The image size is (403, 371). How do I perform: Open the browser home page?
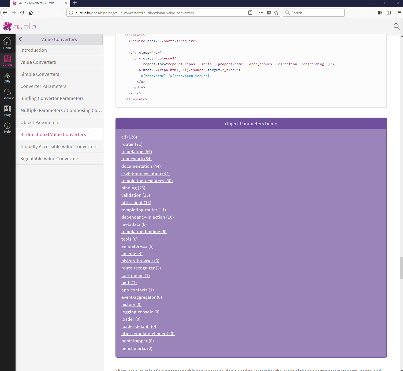[x=31, y=13]
